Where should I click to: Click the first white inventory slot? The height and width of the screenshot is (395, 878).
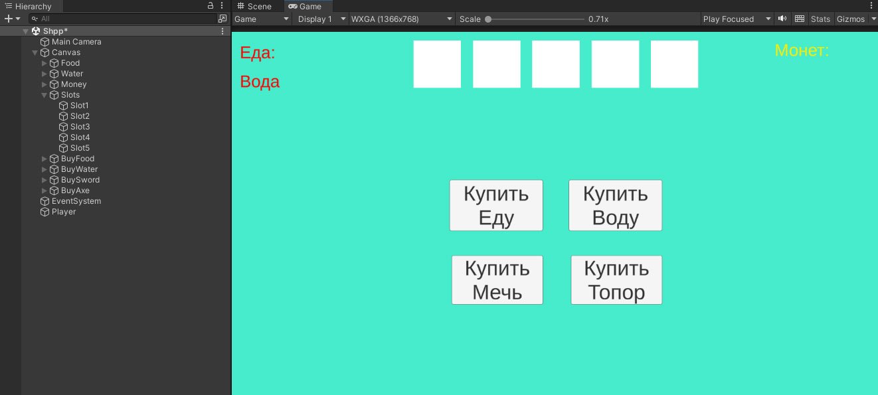point(437,64)
